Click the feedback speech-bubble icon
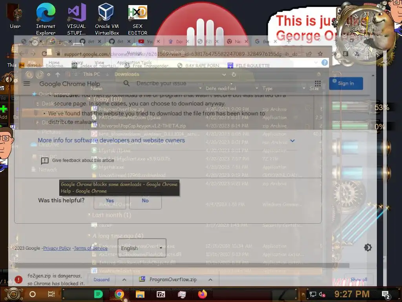402x302 pixels. 45,161
